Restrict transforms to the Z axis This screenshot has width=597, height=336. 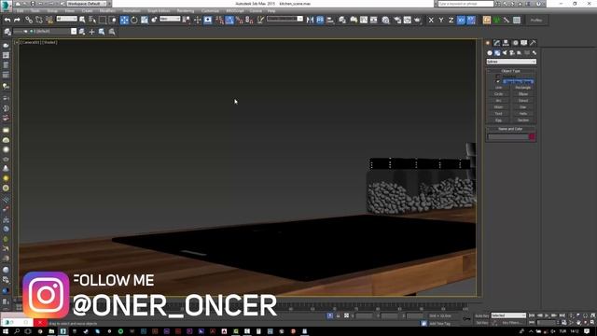point(451,20)
